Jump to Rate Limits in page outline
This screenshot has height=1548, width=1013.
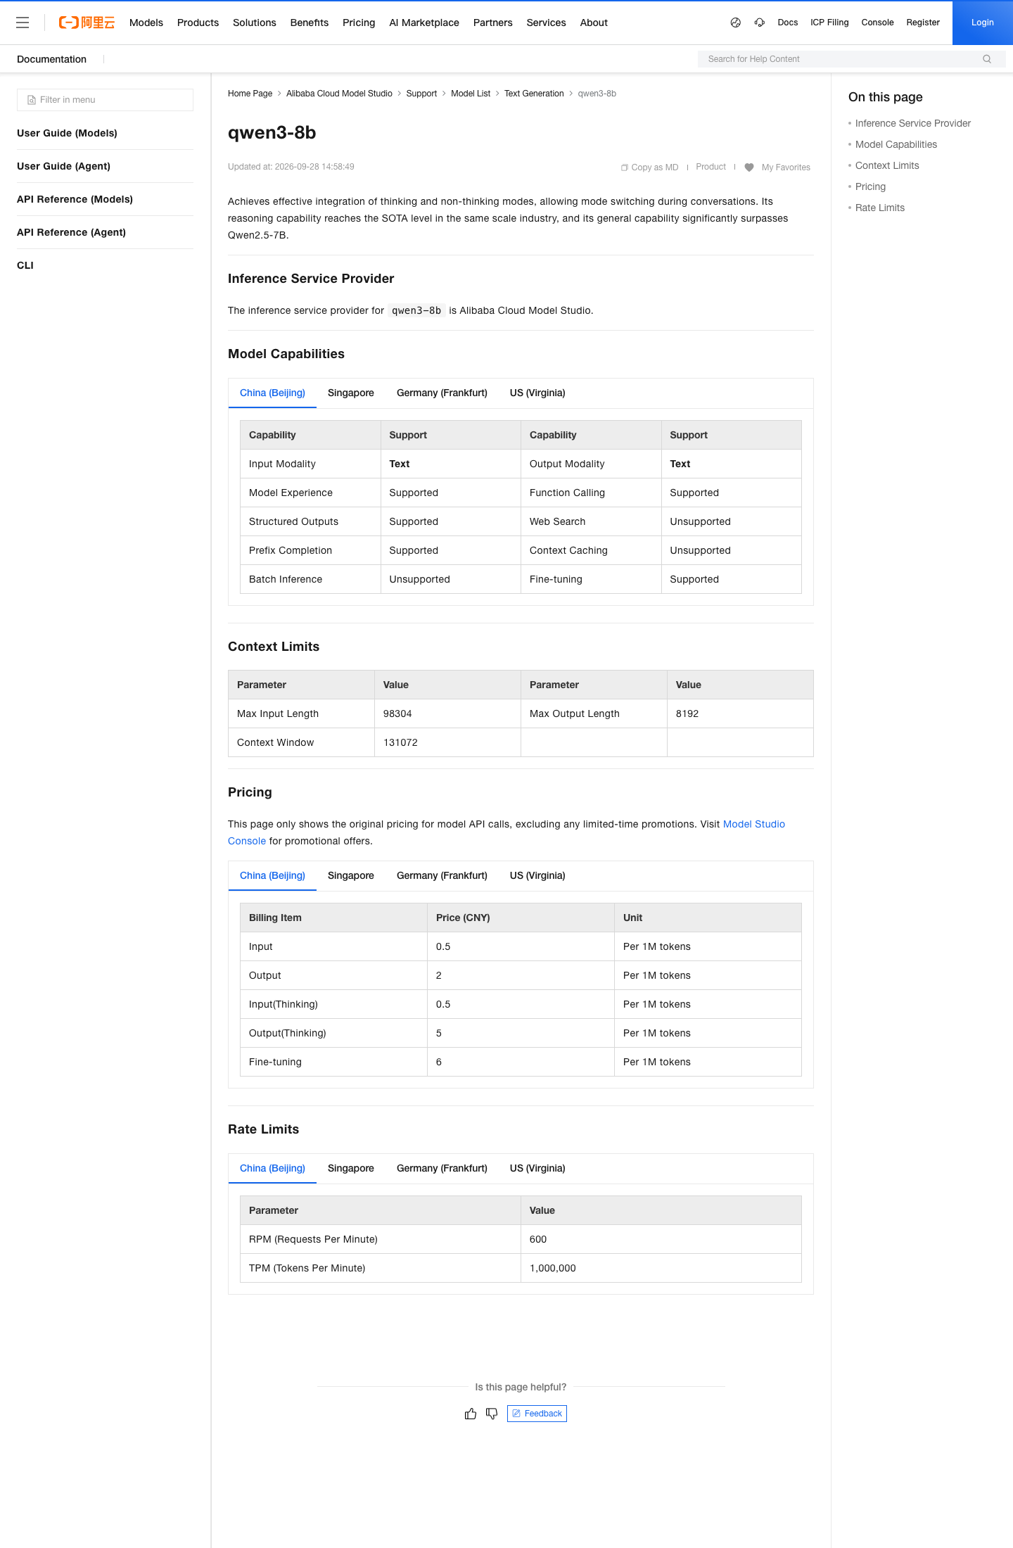tap(880, 208)
